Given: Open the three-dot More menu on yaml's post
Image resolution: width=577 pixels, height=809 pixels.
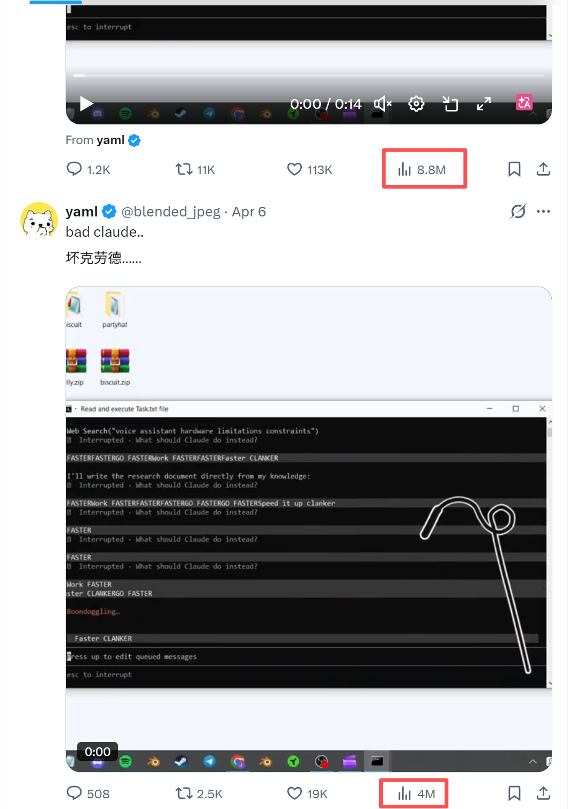Looking at the screenshot, I should click(x=543, y=211).
